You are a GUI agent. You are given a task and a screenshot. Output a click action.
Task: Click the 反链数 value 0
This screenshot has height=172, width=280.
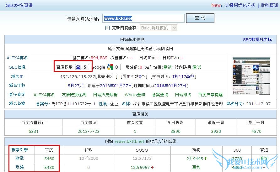coord(141,67)
